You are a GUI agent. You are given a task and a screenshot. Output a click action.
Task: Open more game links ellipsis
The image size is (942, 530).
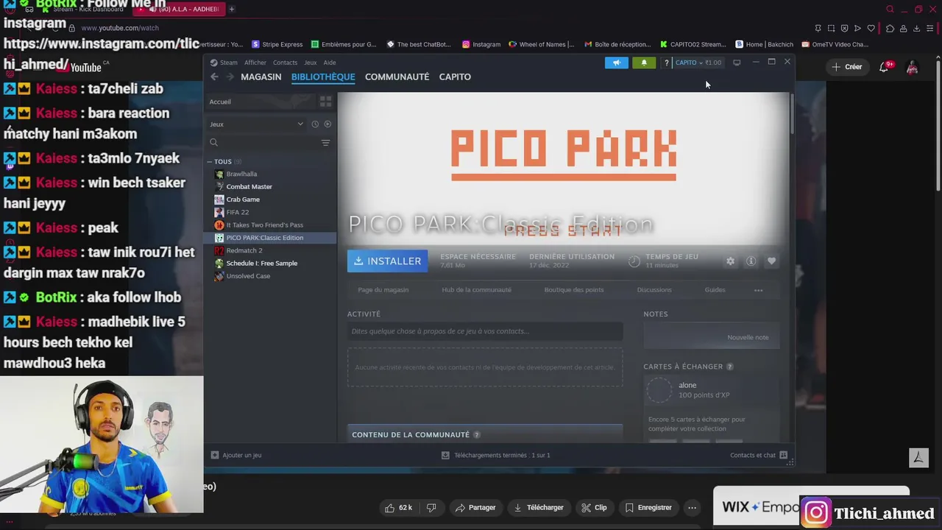(759, 290)
